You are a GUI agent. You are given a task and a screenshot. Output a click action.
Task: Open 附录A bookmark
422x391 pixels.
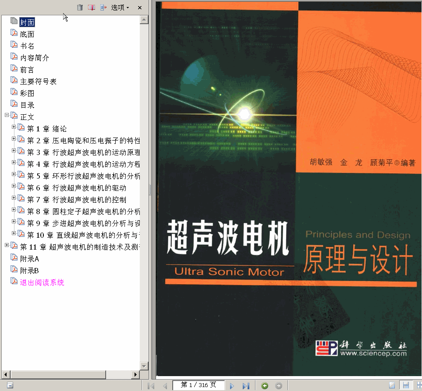(29, 259)
